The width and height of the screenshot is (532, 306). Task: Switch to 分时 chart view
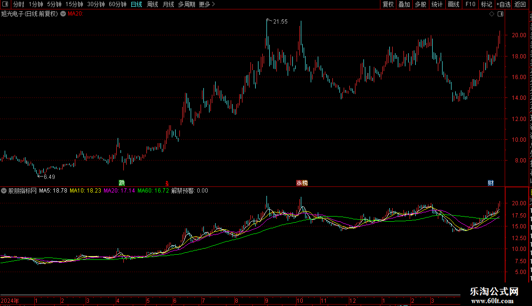click(x=19, y=4)
